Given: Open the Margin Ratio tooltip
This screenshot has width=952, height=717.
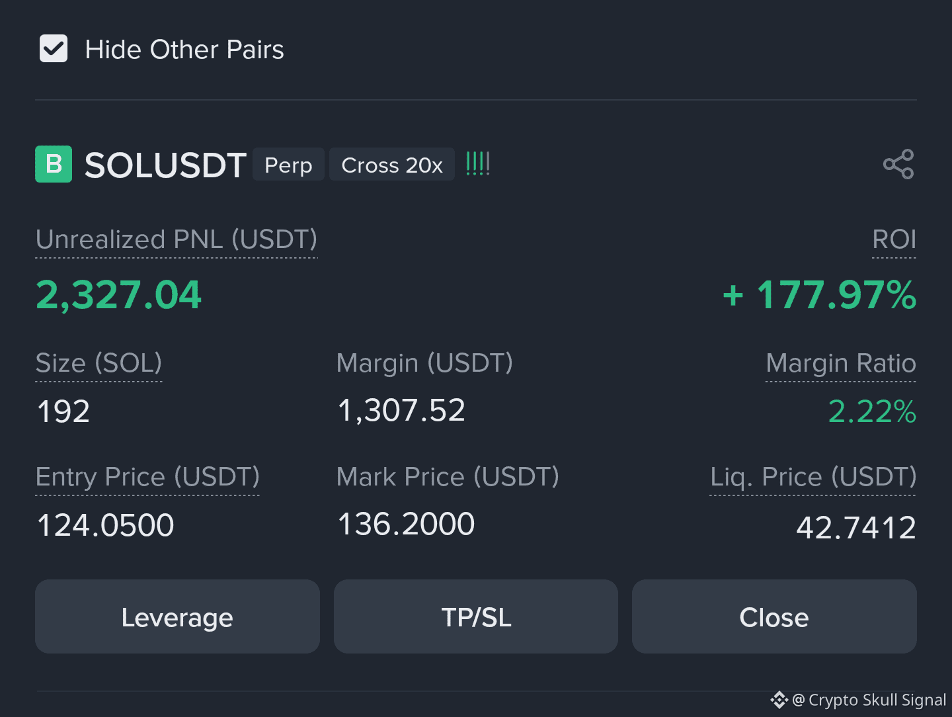Looking at the screenshot, I should point(840,363).
